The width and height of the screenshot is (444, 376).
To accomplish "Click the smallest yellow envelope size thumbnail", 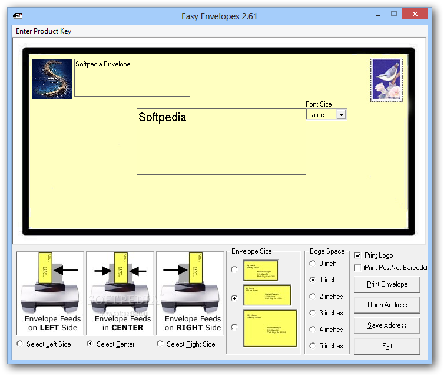I will [260, 270].
